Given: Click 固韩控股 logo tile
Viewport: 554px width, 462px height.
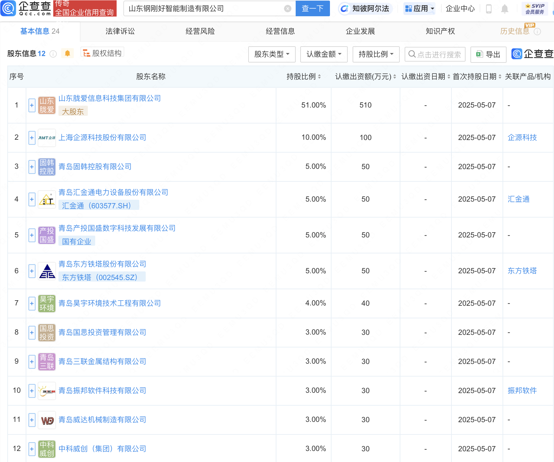Looking at the screenshot, I should click(x=47, y=167).
